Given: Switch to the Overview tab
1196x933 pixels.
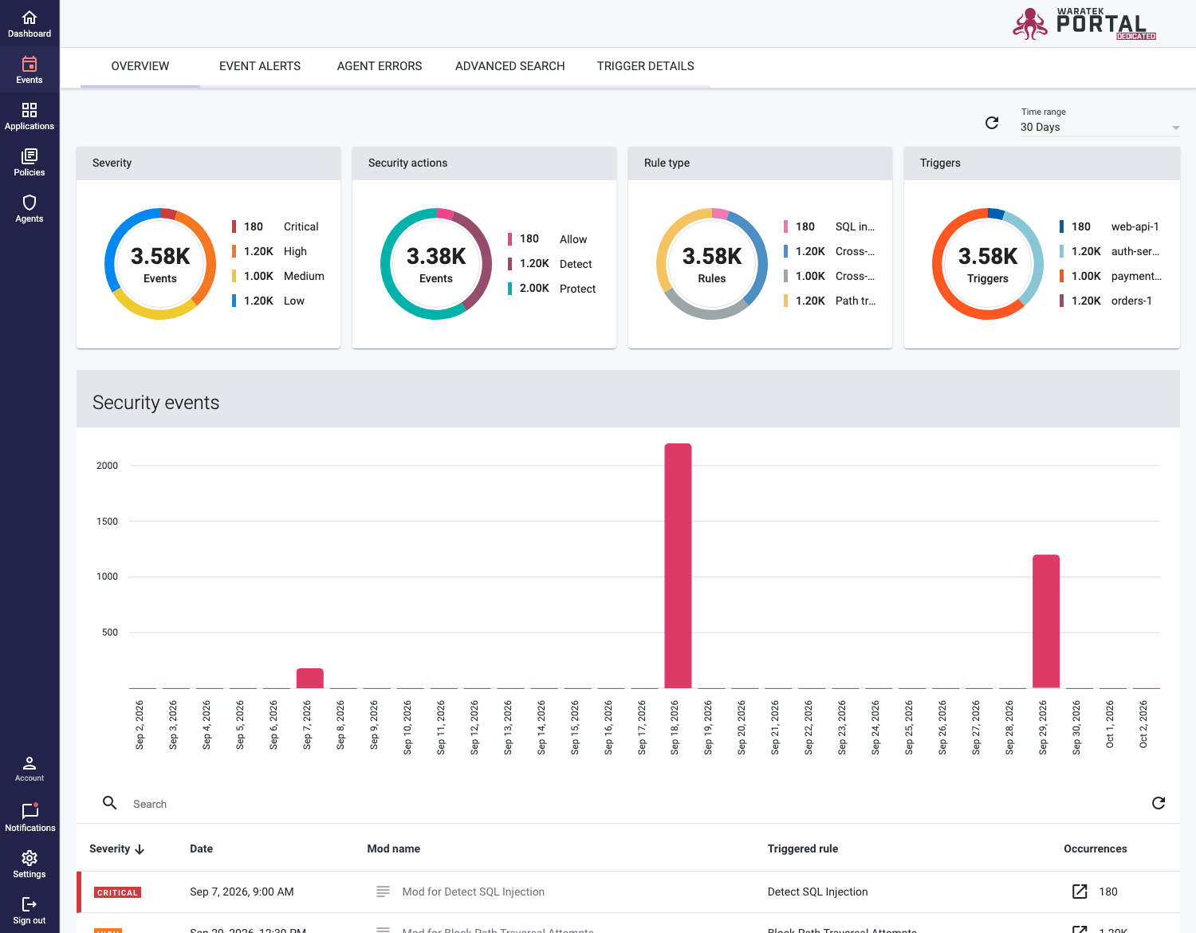Looking at the screenshot, I should (x=140, y=66).
